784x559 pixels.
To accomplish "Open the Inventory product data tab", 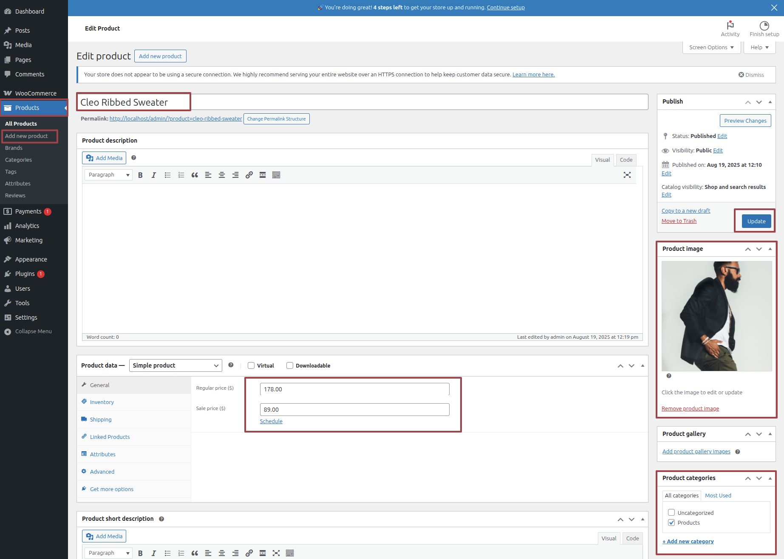I will coord(102,402).
